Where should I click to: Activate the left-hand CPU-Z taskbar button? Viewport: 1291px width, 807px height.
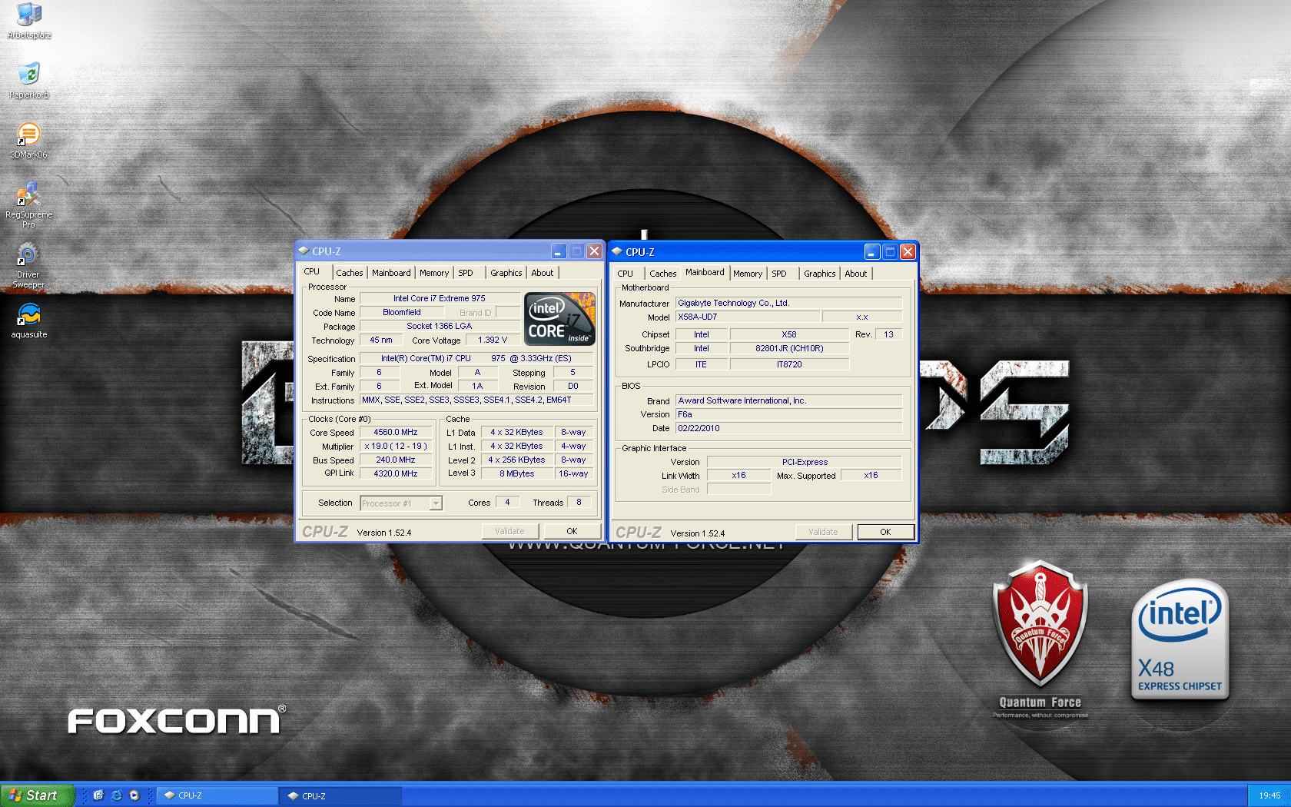pos(217,795)
